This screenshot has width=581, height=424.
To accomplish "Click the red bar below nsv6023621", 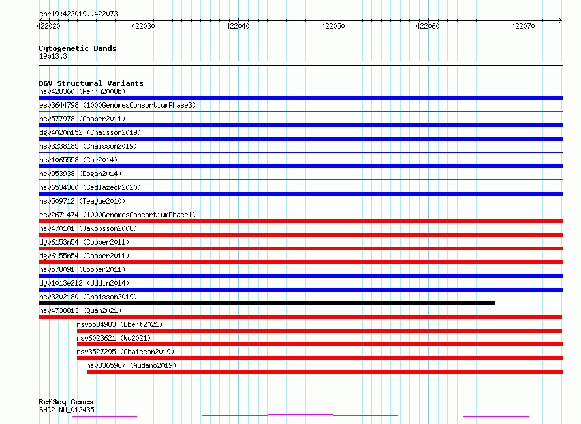I will click(x=320, y=344).
